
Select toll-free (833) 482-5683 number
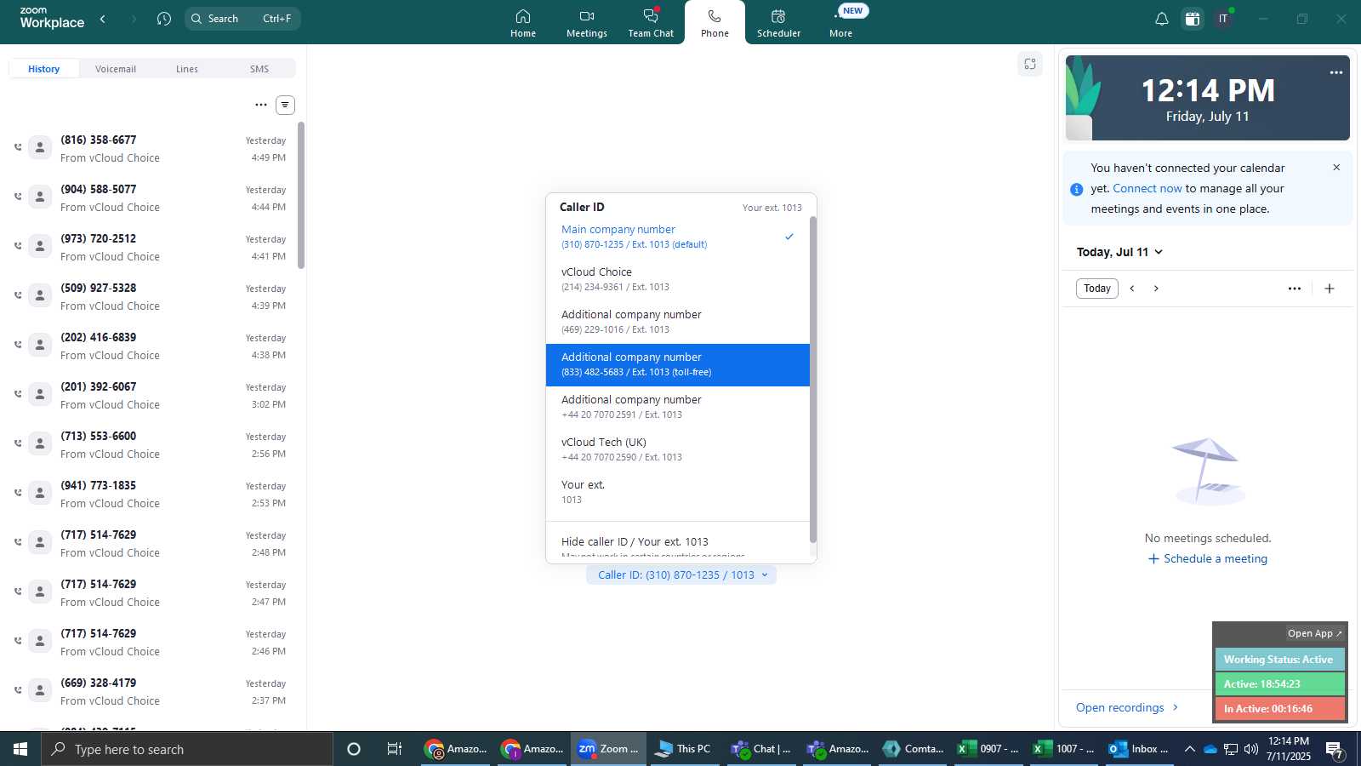(677, 364)
